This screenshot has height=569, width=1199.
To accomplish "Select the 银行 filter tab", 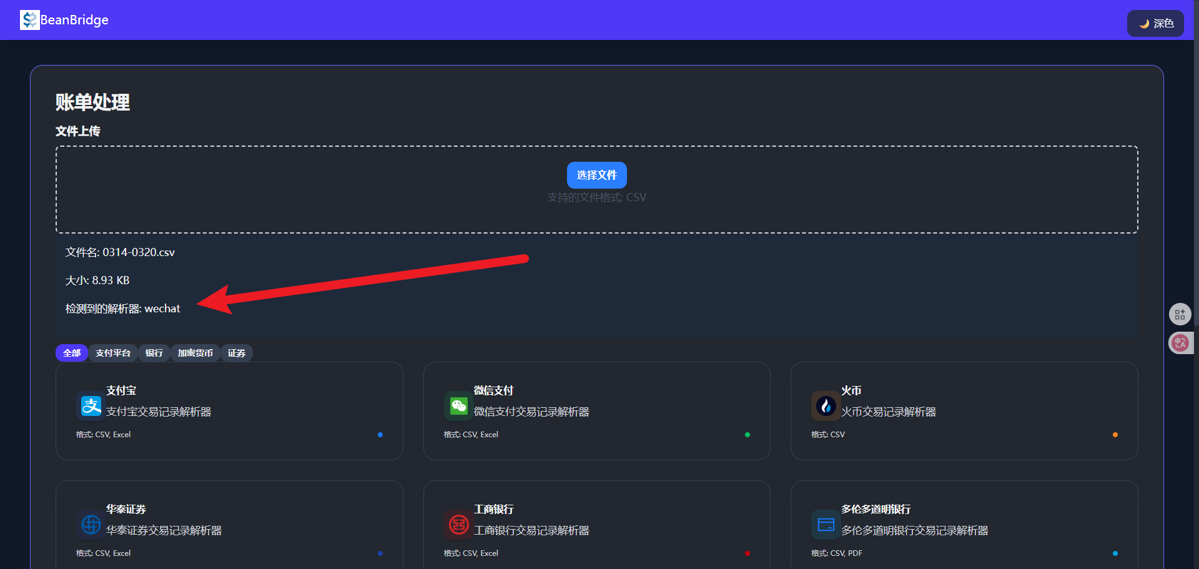I will click(154, 353).
